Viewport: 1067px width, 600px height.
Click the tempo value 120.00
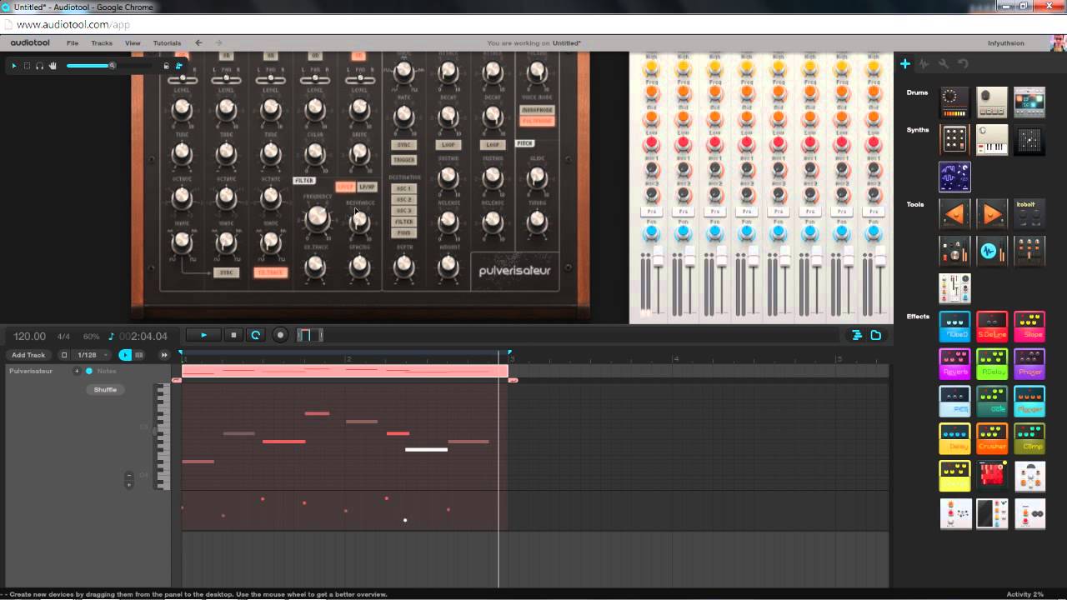tap(29, 336)
